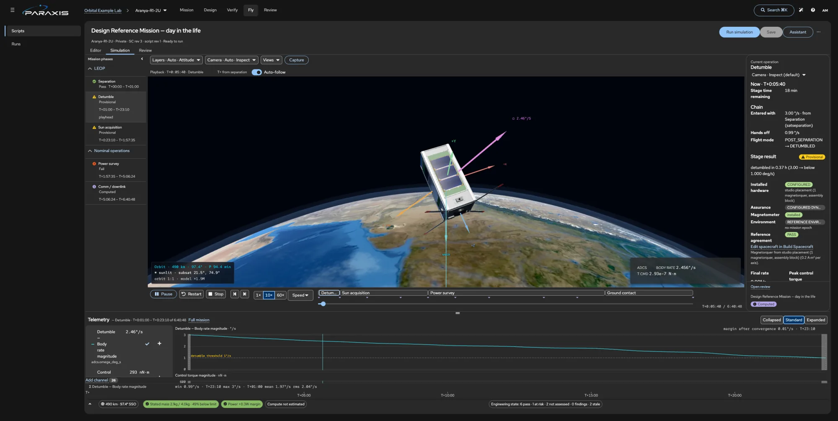Go to the Mission top tab
Image resolution: width=838 pixels, height=421 pixels.
[186, 10]
